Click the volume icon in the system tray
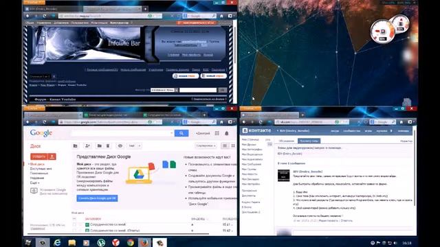 coord(395,243)
